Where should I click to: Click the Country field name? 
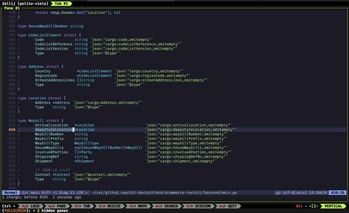(43, 71)
